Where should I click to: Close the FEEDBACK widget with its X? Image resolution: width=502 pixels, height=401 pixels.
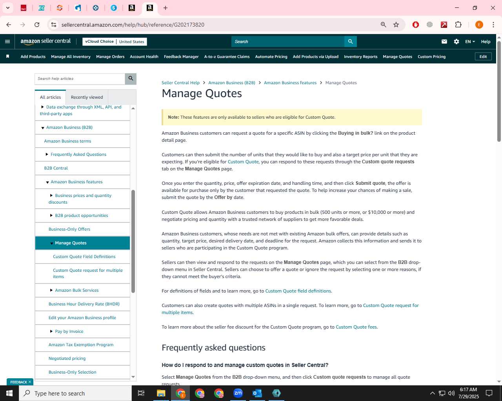coord(30,382)
